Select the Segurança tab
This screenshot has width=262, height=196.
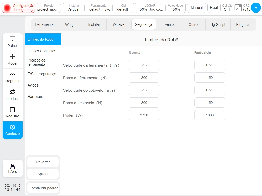(x=144, y=24)
